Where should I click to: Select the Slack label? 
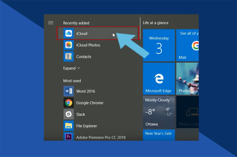tap(81, 114)
